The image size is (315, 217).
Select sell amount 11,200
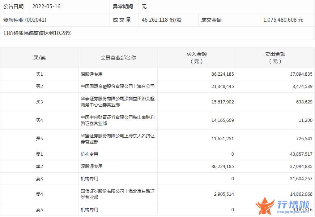click(306, 120)
